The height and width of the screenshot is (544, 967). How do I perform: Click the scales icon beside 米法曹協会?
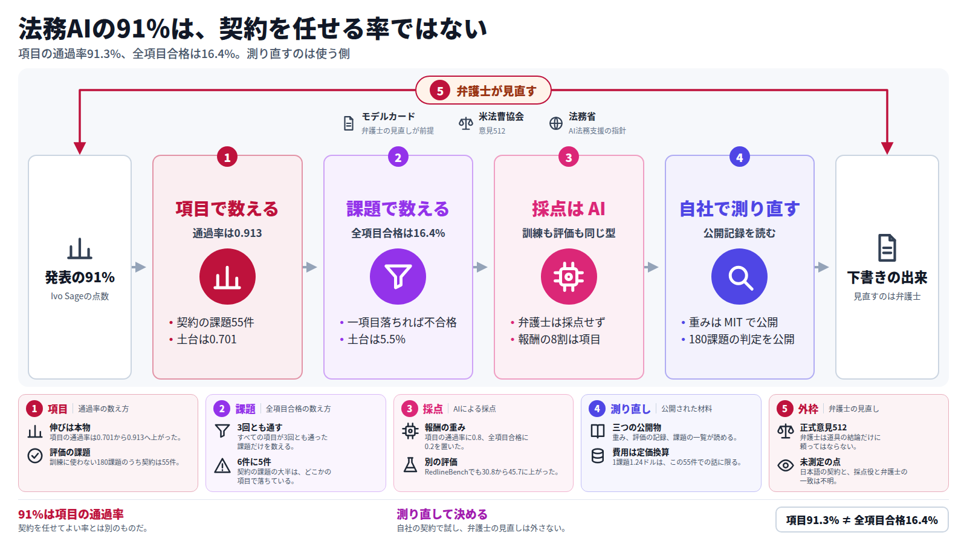tap(466, 123)
